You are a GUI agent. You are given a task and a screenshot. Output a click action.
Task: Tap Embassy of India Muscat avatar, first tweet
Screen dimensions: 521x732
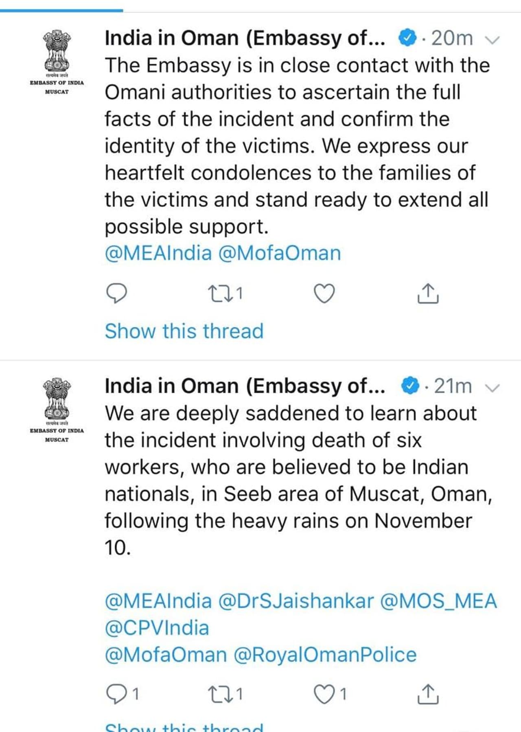point(57,62)
